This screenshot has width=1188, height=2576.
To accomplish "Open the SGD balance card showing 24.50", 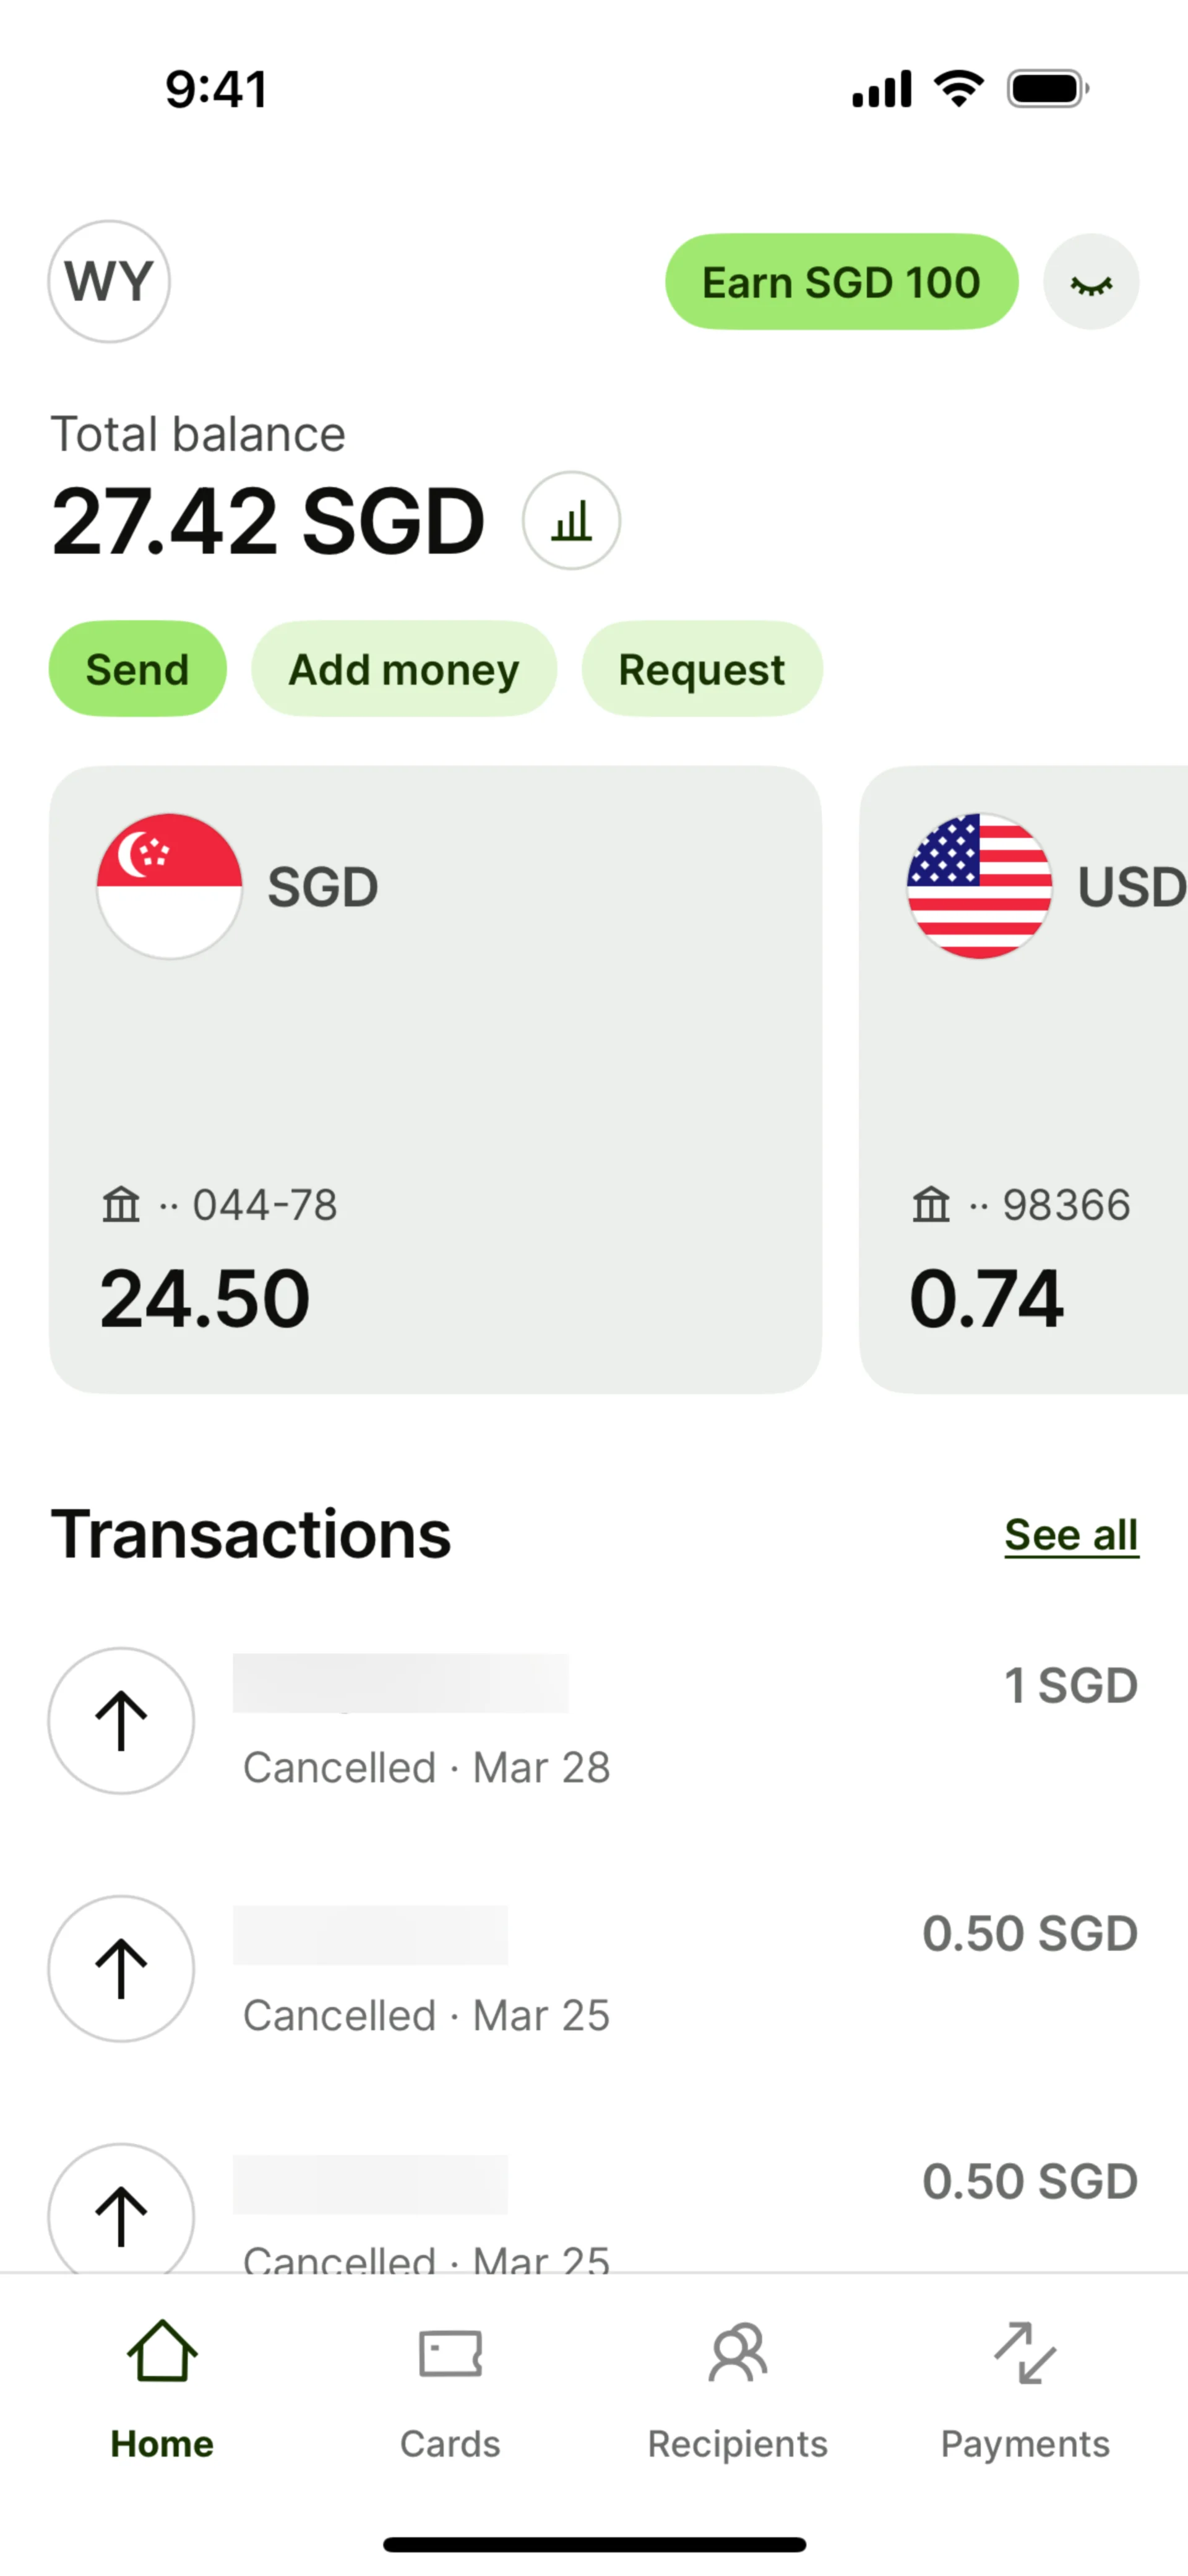I will click(435, 1080).
